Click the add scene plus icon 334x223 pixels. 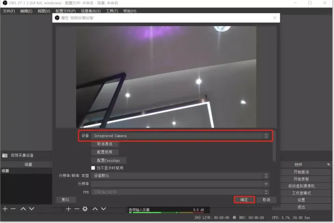coord(5,209)
